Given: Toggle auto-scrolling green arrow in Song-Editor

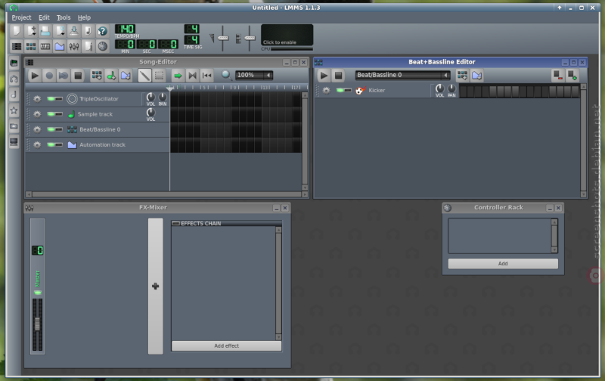Looking at the screenshot, I should (178, 76).
